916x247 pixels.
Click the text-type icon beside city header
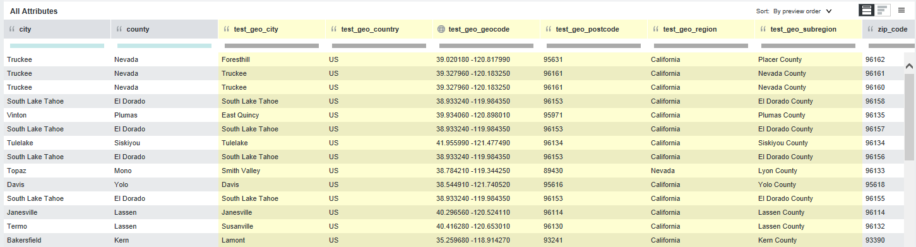12,29
